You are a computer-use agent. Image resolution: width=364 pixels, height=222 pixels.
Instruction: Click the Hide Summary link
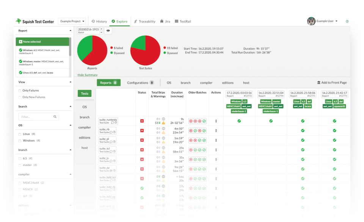point(87,75)
